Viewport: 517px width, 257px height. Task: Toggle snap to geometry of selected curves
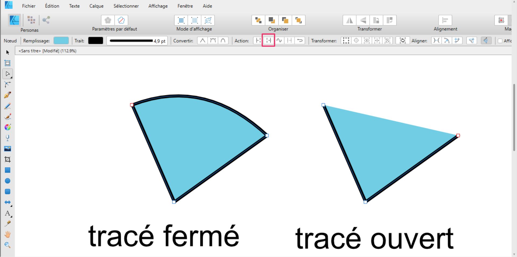[447, 41]
